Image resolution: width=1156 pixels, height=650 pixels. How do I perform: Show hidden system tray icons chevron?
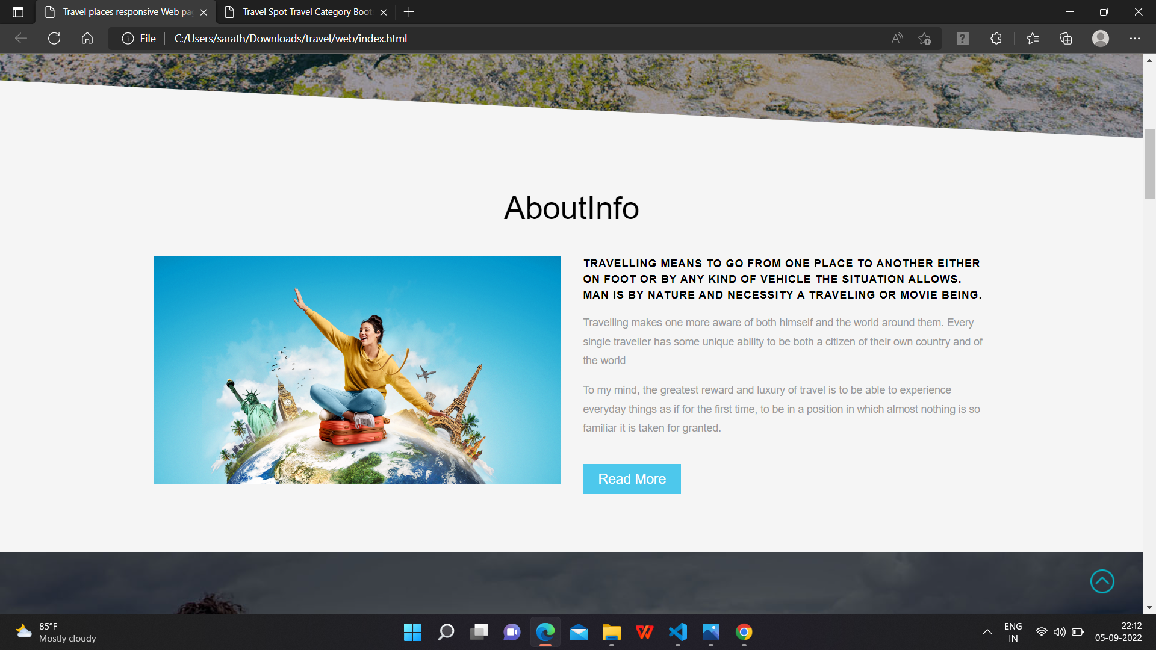(x=987, y=632)
